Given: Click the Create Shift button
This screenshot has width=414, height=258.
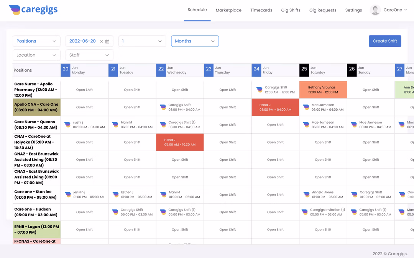Looking at the screenshot, I should [385, 41].
